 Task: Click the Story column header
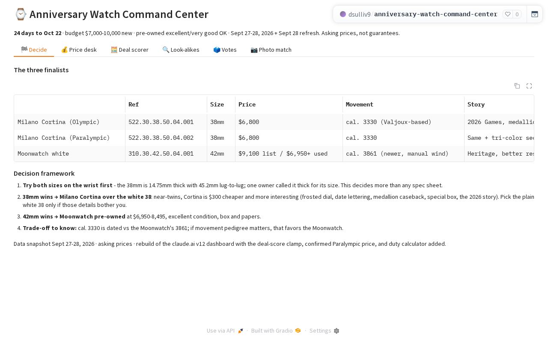tap(499, 104)
